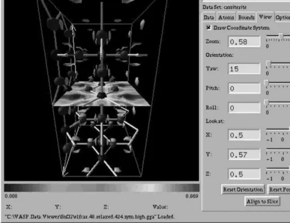Select the Bounds tab

[246, 18]
